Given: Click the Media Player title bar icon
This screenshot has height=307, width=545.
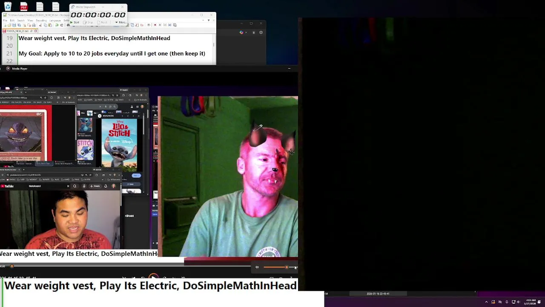Looking at the screenshot, I should pos(8,68).
